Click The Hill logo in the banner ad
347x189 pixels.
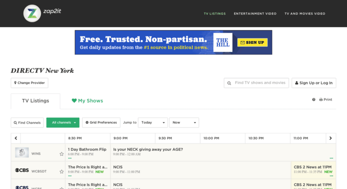pyautogui.click(x=223, y=42)
